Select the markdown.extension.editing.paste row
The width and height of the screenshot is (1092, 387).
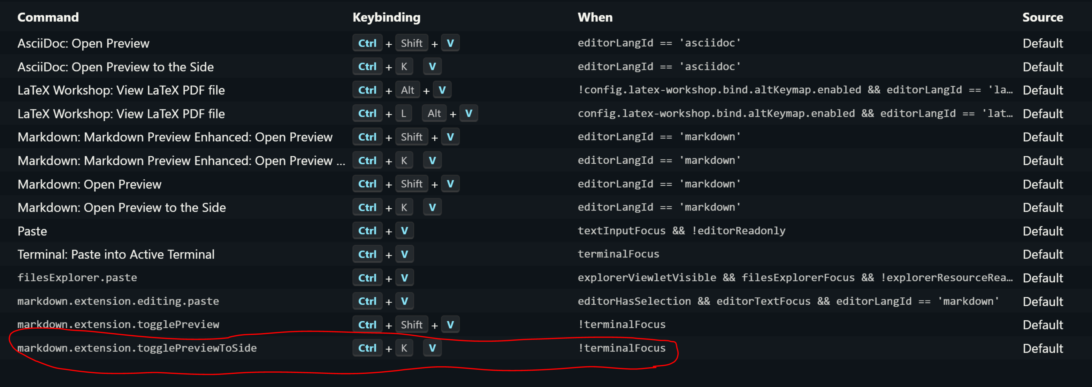[118, 301]
